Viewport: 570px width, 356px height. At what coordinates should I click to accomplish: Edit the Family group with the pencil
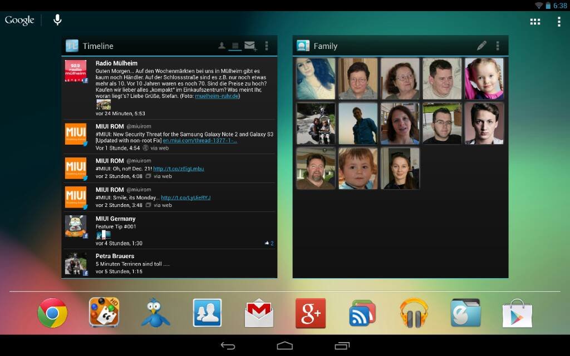click(x=481, y=46)
